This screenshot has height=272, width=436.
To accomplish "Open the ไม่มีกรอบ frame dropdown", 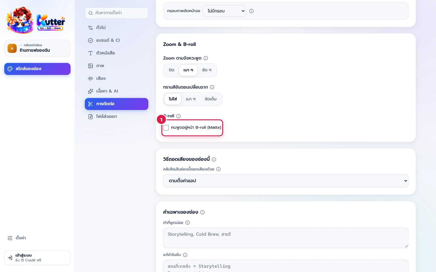I will 224,11.
